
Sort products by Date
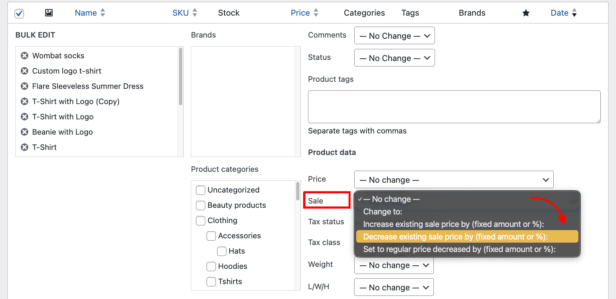click(x=560, y=13)
